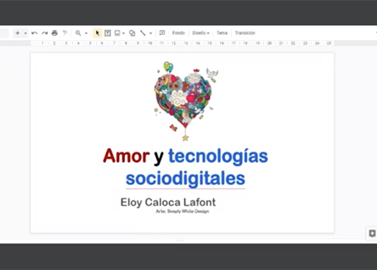This screenshot has height=270, width=377.
Task: Choose the Select cursor tool
Action: click(97, 33)
